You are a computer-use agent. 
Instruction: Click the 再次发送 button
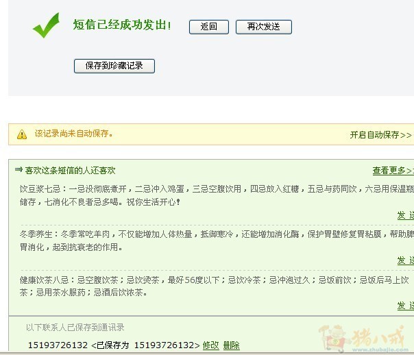tap(263, 27)
